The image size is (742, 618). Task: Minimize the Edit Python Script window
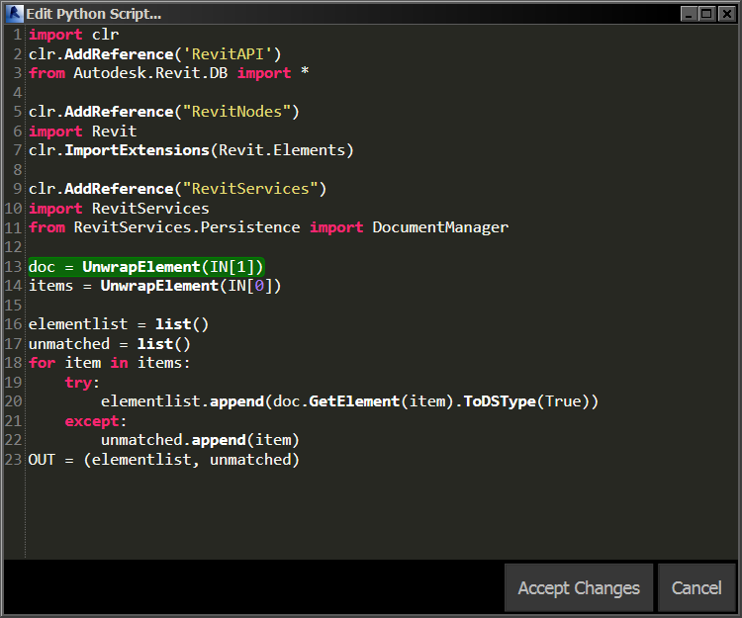tap(689, 14)
